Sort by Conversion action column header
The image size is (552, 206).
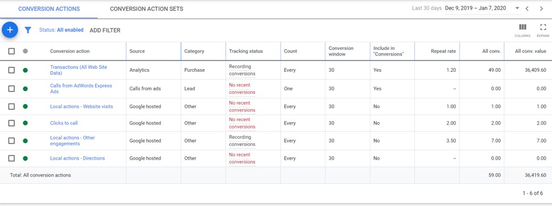(70, 51)
